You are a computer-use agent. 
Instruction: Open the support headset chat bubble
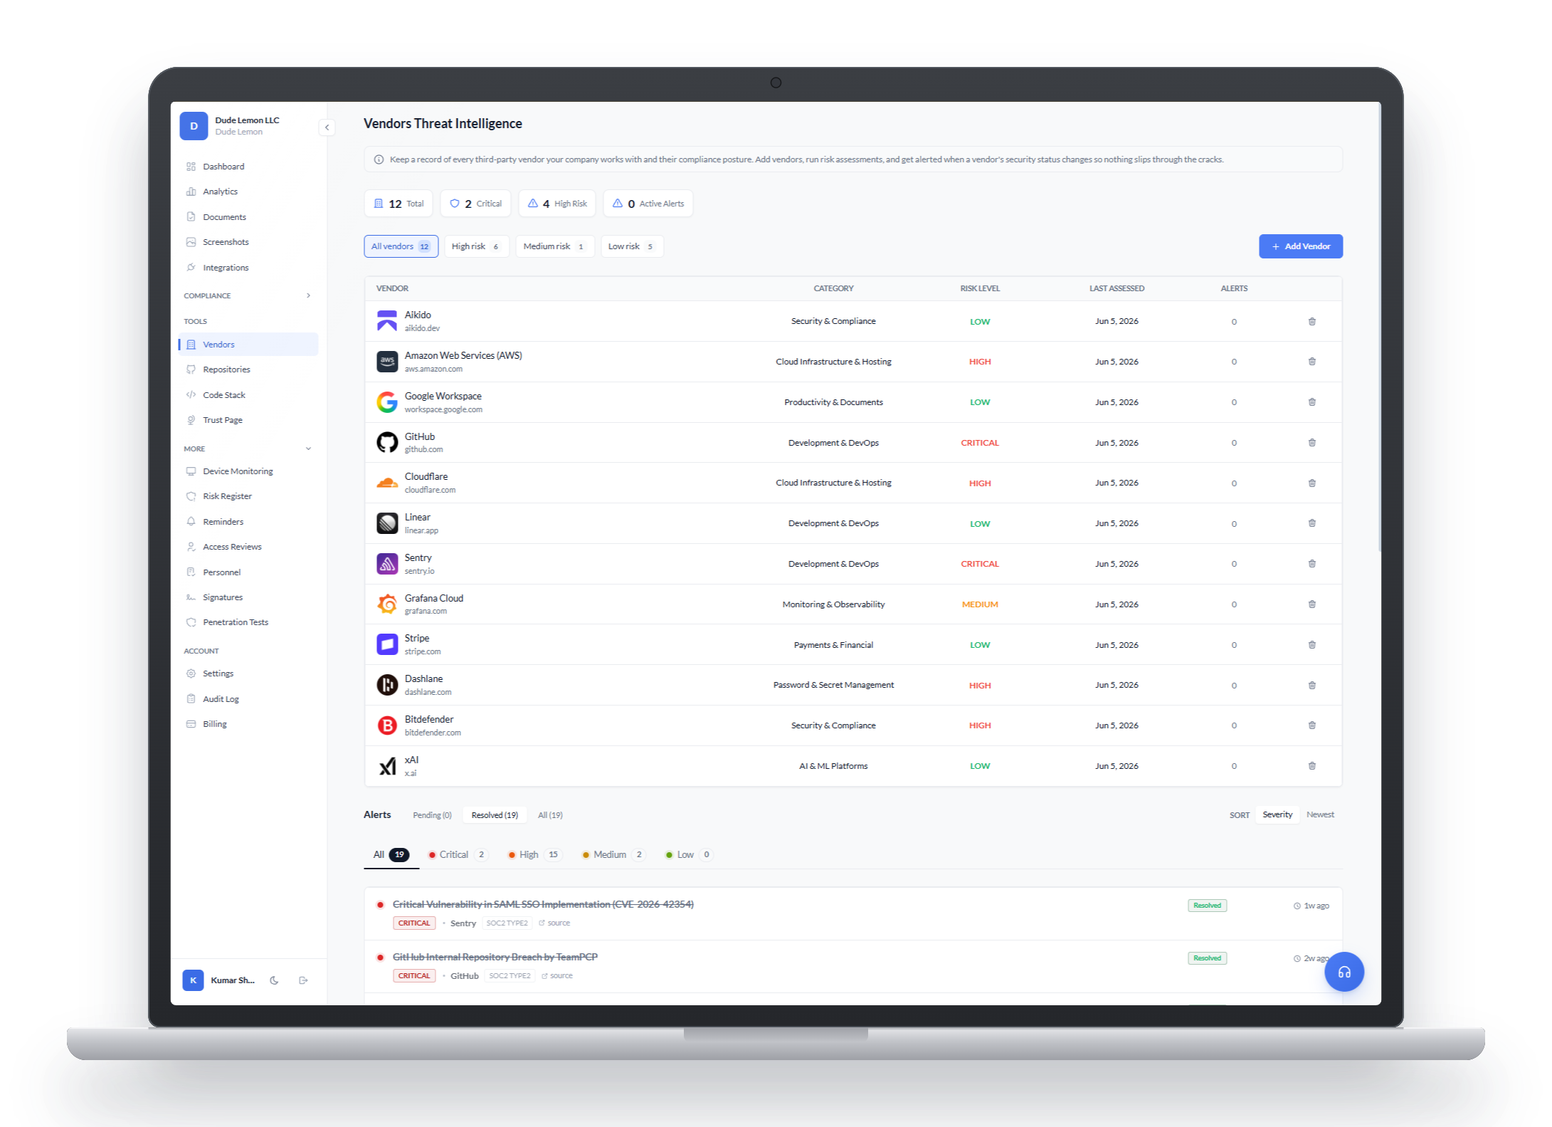click(x=1344, y=972)
